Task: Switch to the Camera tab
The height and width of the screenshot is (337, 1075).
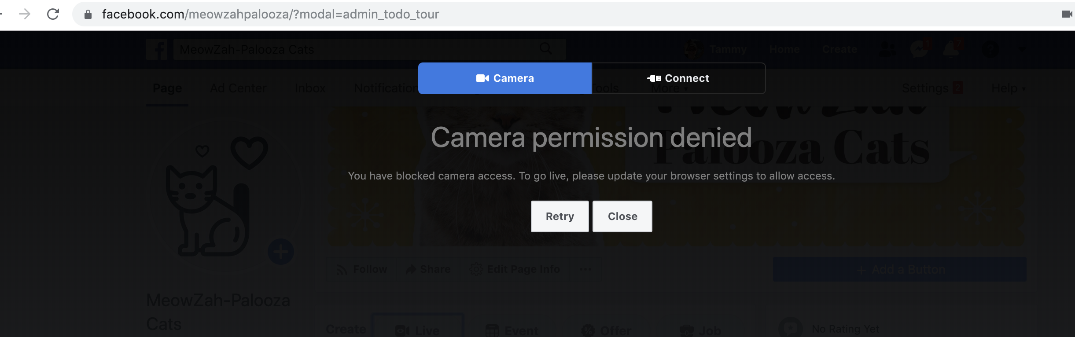Action: pos(504,78)
